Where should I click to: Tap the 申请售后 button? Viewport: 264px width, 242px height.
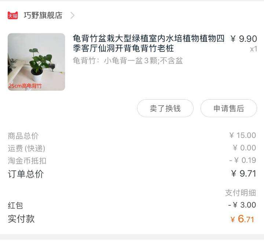229,108
